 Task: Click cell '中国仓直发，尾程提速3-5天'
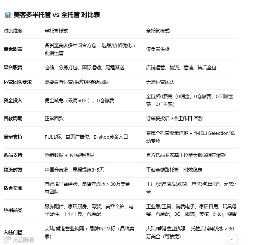click(x=74, y=170)
